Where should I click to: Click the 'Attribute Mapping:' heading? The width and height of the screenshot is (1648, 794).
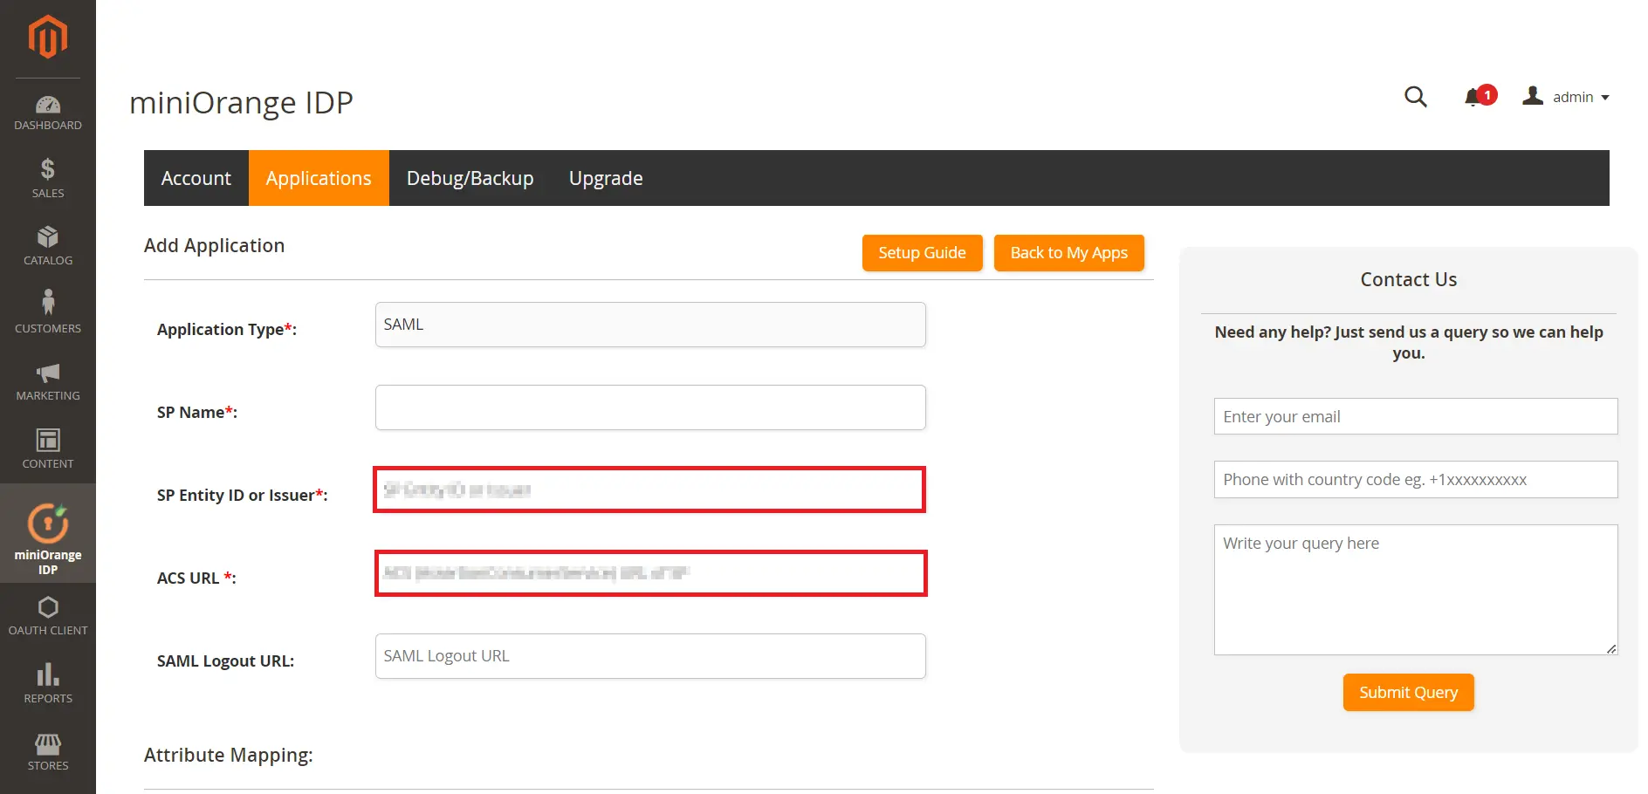pos(229,755)
